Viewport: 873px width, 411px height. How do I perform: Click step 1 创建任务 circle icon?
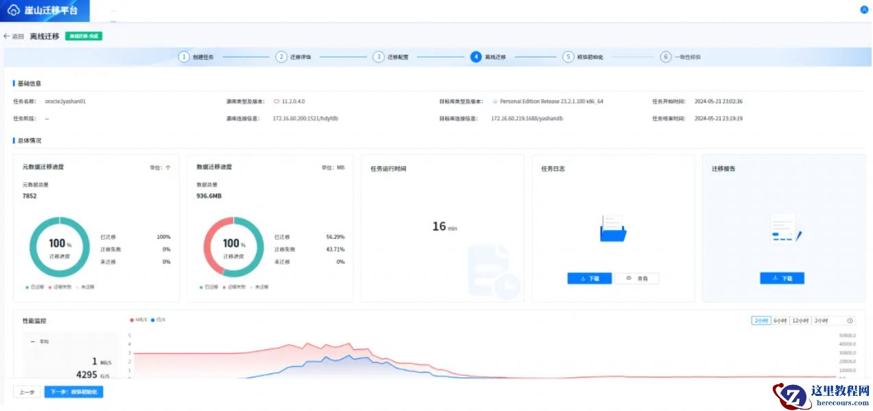coord(184,57)
